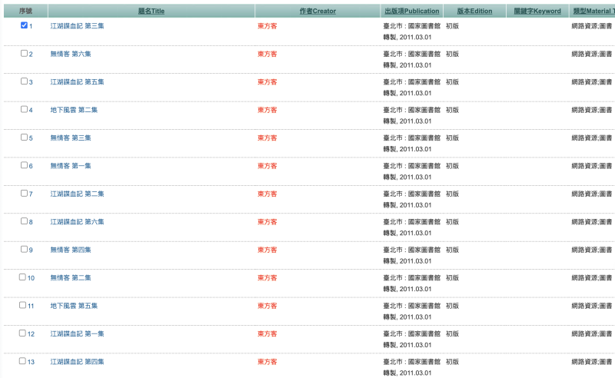This screenshot has height=378, width=615.
Task: Open the title 地下風雲 第二集
Action: pyautogui.click(x=74, y=110)
